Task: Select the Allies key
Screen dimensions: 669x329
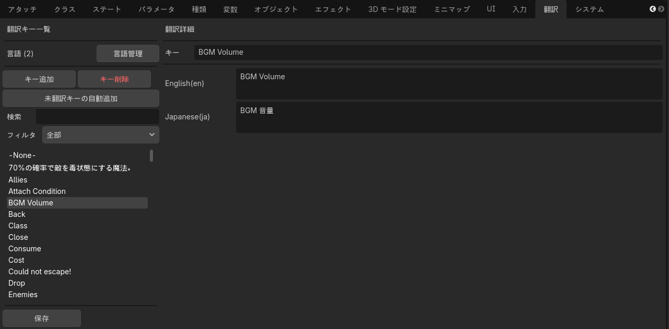Action: pyautogui.click(x=77, y=179)
